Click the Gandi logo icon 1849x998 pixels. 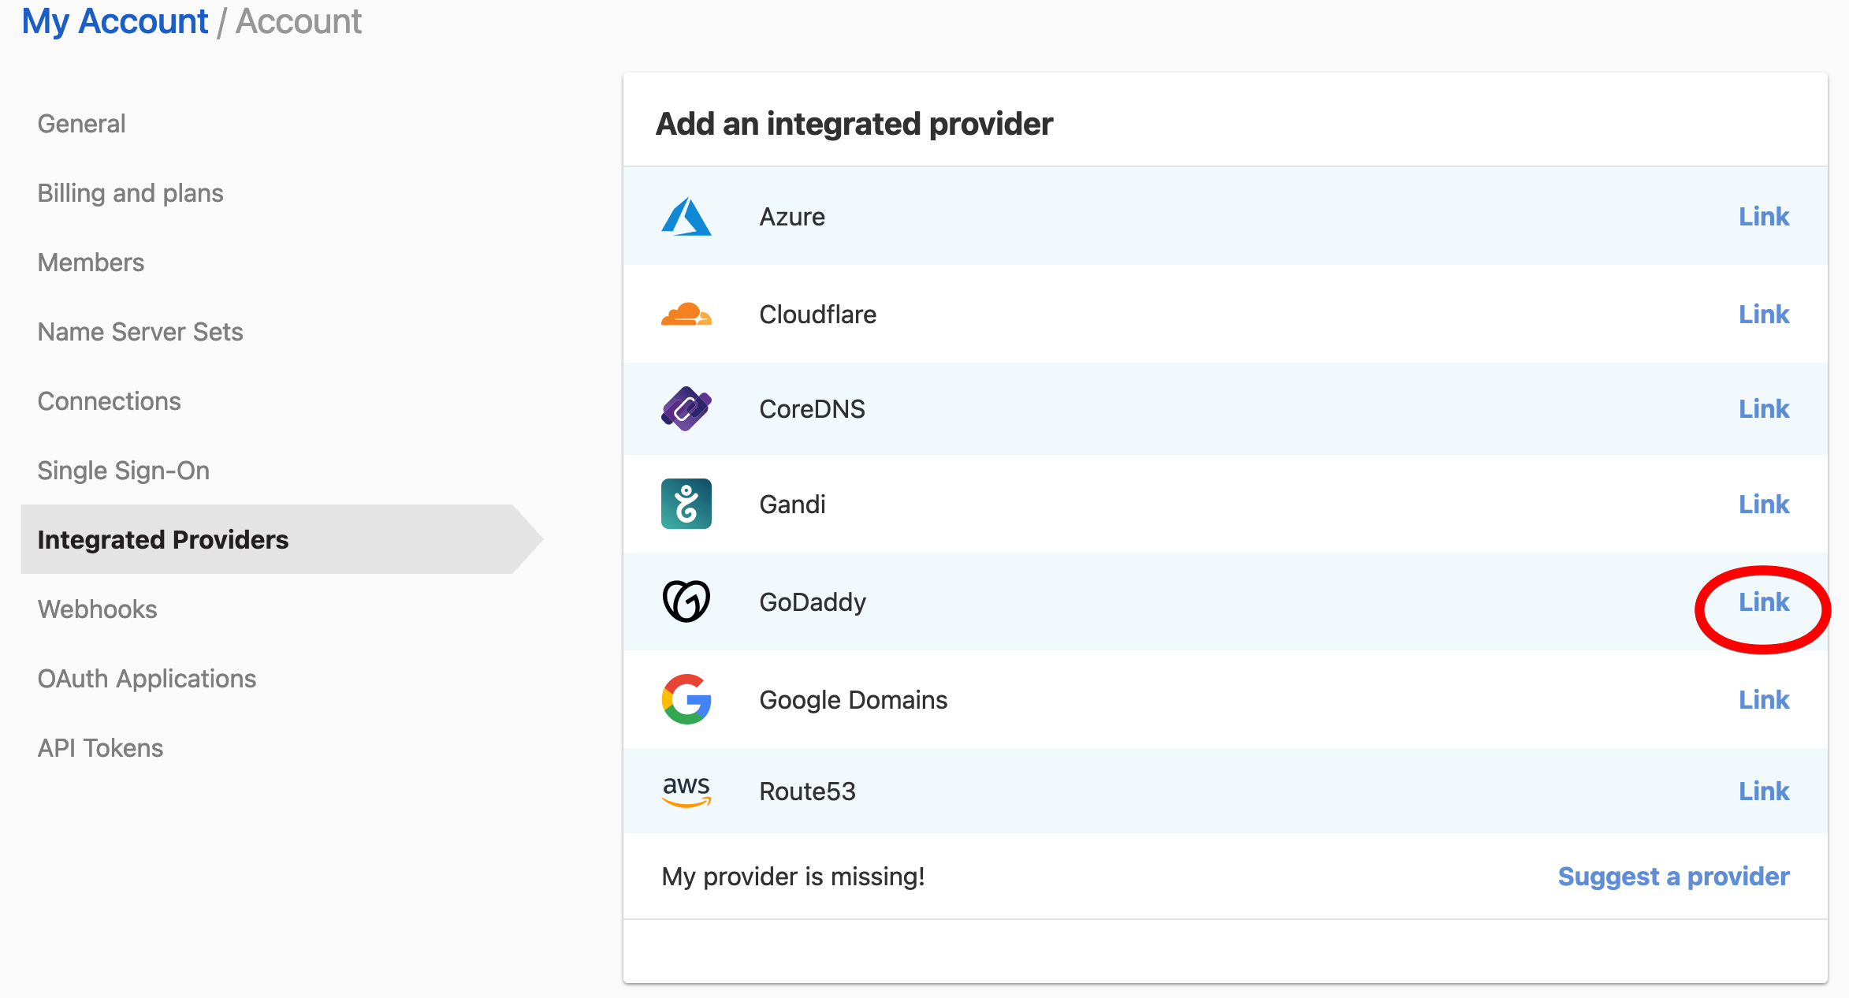(686, 504)
